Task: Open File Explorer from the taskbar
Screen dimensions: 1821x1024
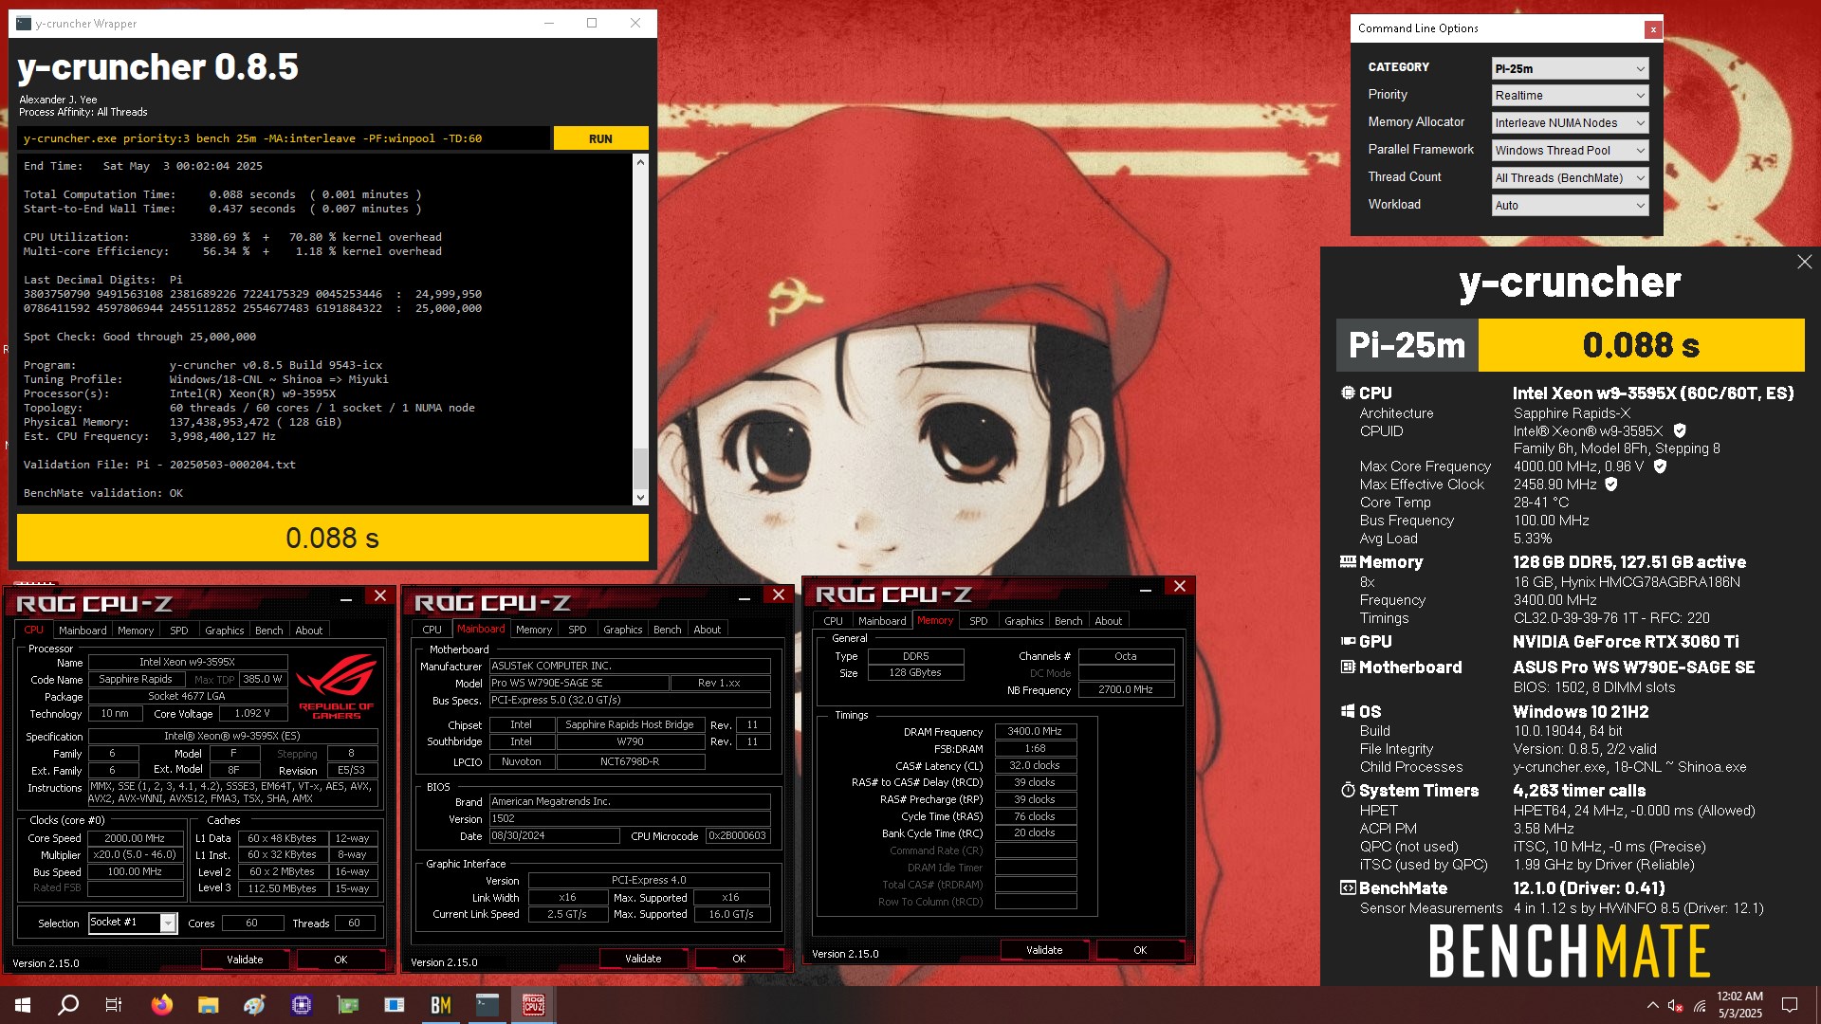Action: [x=209, y=1005]
